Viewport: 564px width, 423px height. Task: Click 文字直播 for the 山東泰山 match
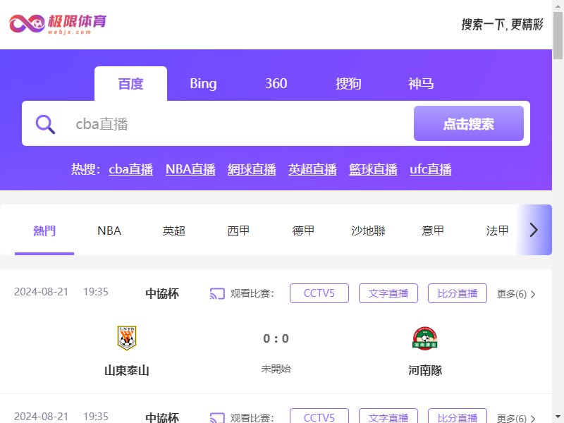[x=388, y=293]
